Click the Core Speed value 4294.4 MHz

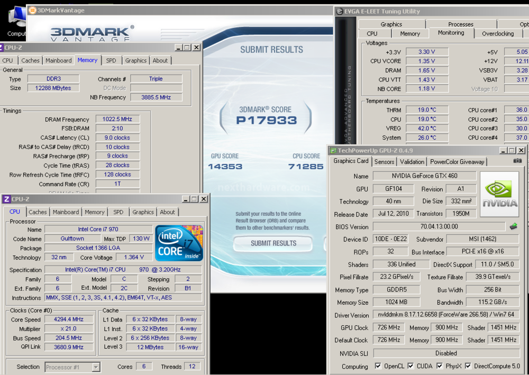[69, 319]
